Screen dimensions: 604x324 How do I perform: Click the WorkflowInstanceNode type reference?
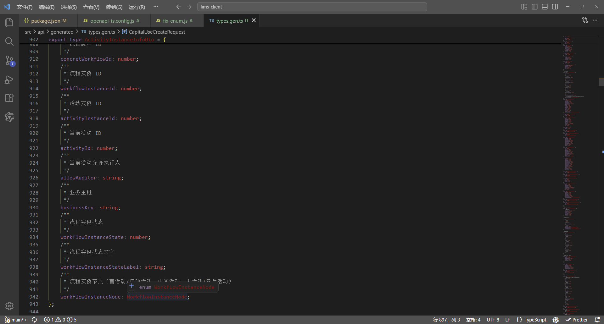(157, 297)
